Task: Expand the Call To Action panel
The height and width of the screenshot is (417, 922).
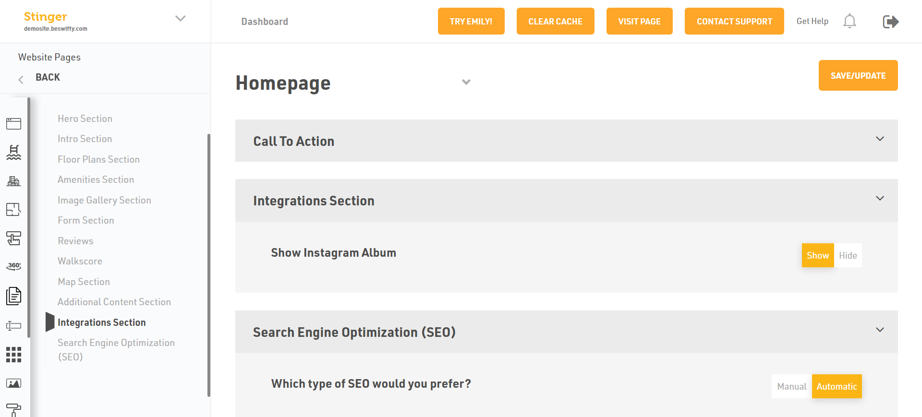Action: [879, 139]
